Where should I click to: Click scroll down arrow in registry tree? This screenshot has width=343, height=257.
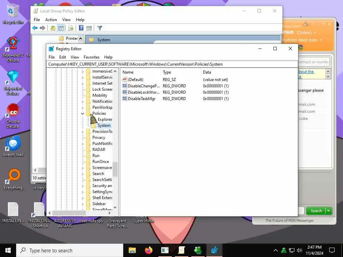pos(115,207)
